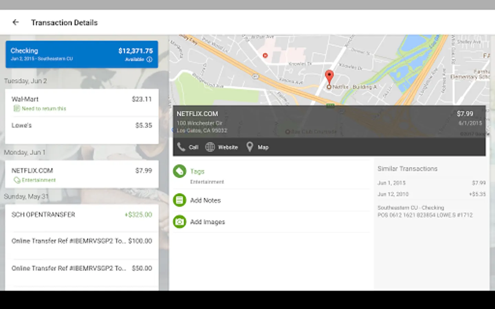Screen dimensions: 495x309
Task: Open the Lowe's $5.35 transaction
Action: coord(82,130)
